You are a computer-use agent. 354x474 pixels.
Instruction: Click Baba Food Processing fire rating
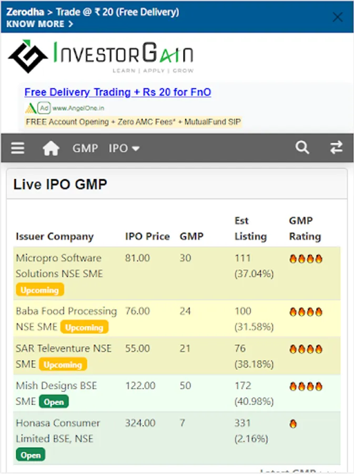(306, 312)
